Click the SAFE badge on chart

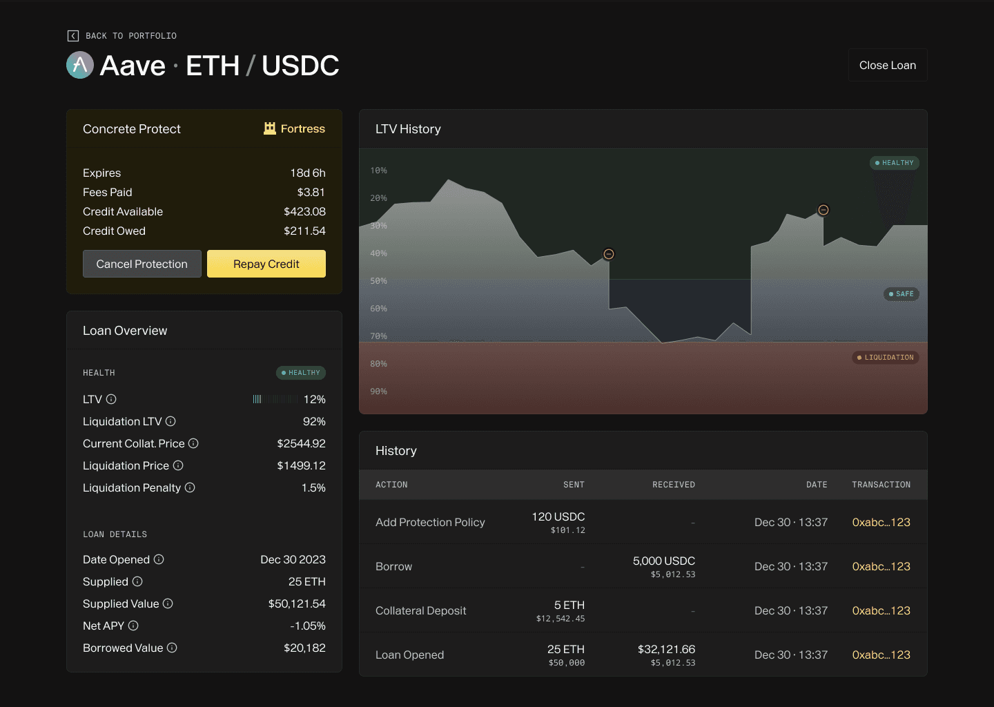(902, 294)
